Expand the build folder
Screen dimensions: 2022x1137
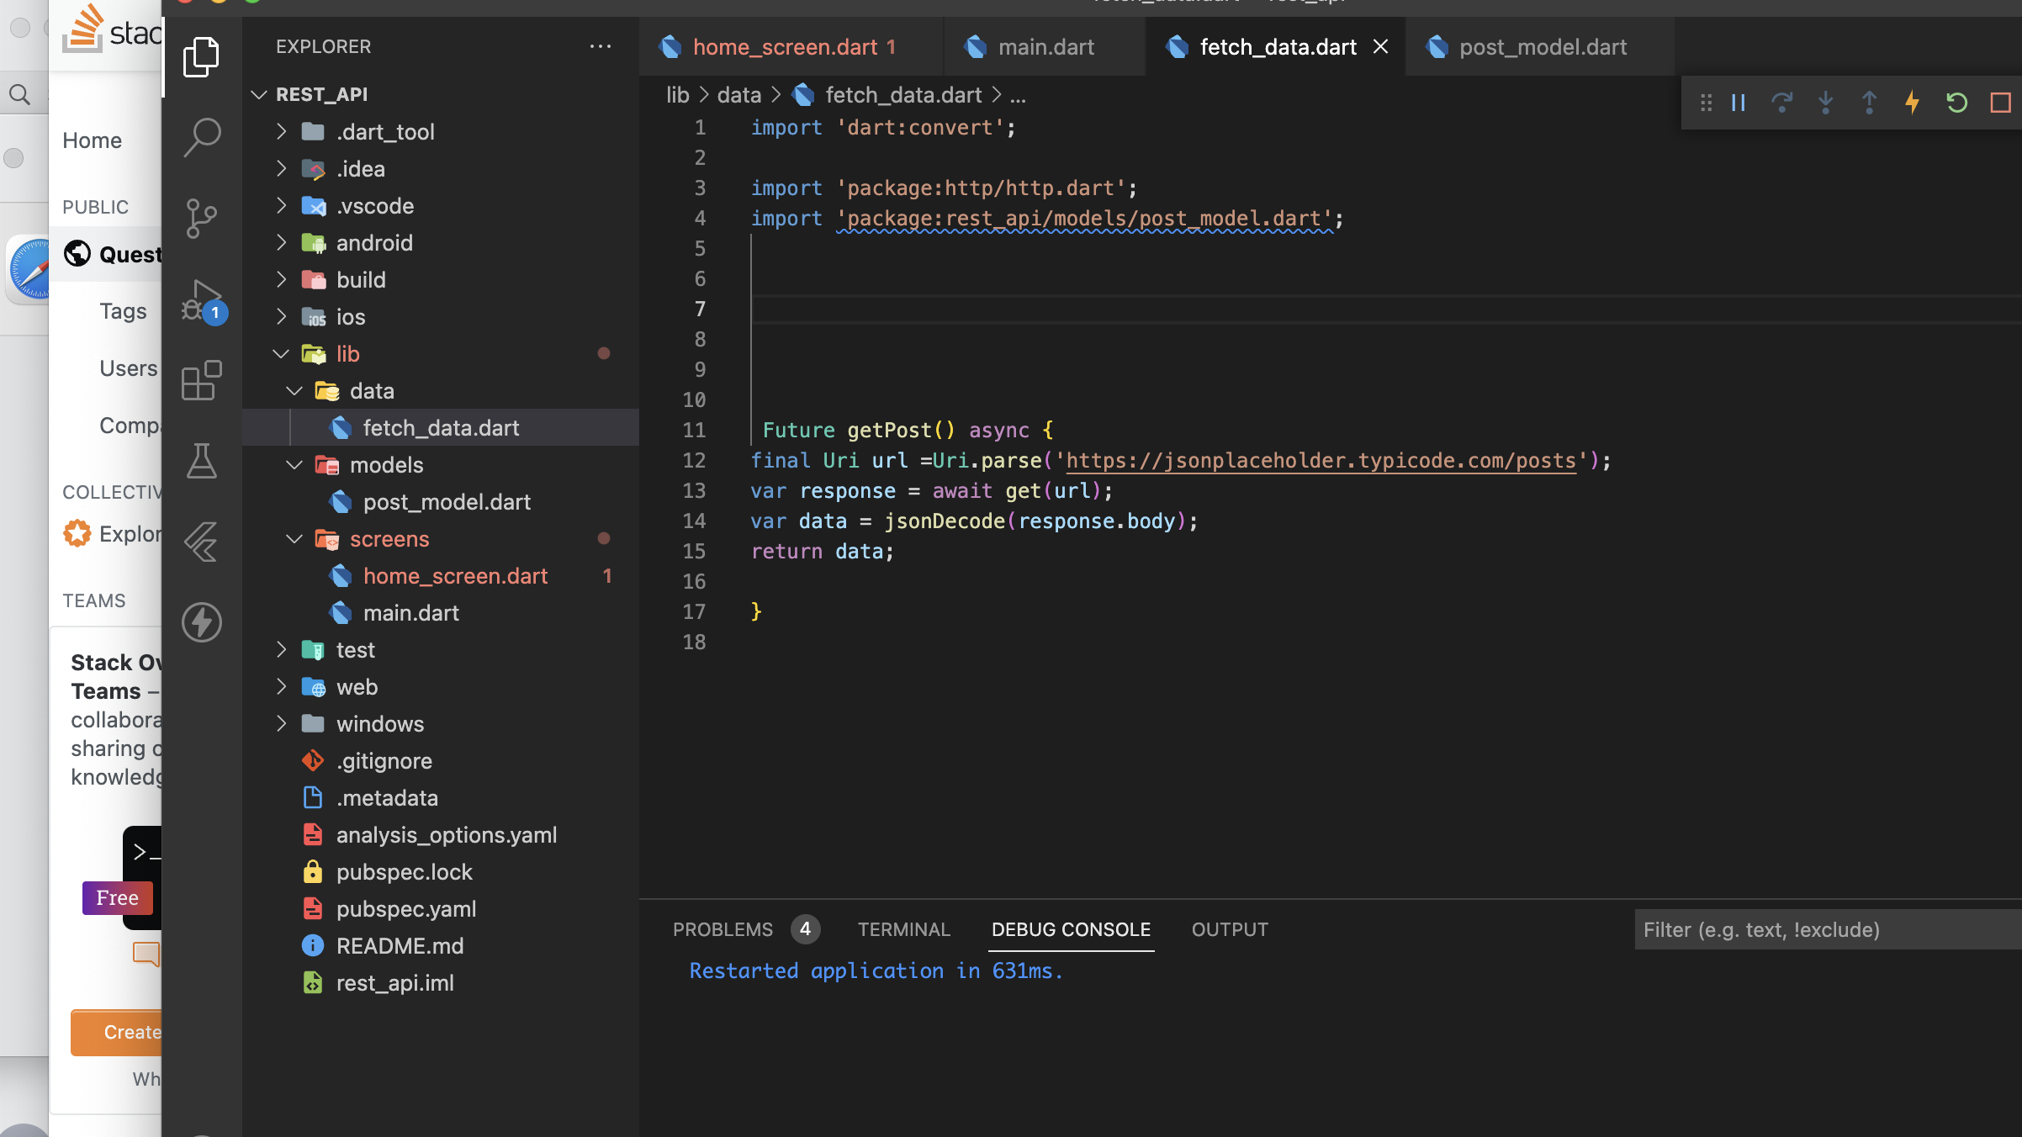pyautogui.click(x=441, y=279)
